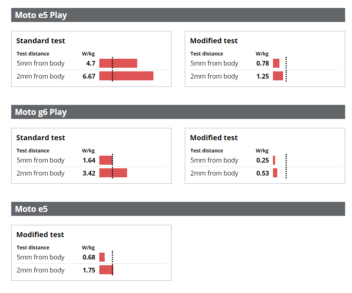The image size is (352, 293).
Task: Click the red bar beside the 1.25 value
Action: click(x=278, y=76)
